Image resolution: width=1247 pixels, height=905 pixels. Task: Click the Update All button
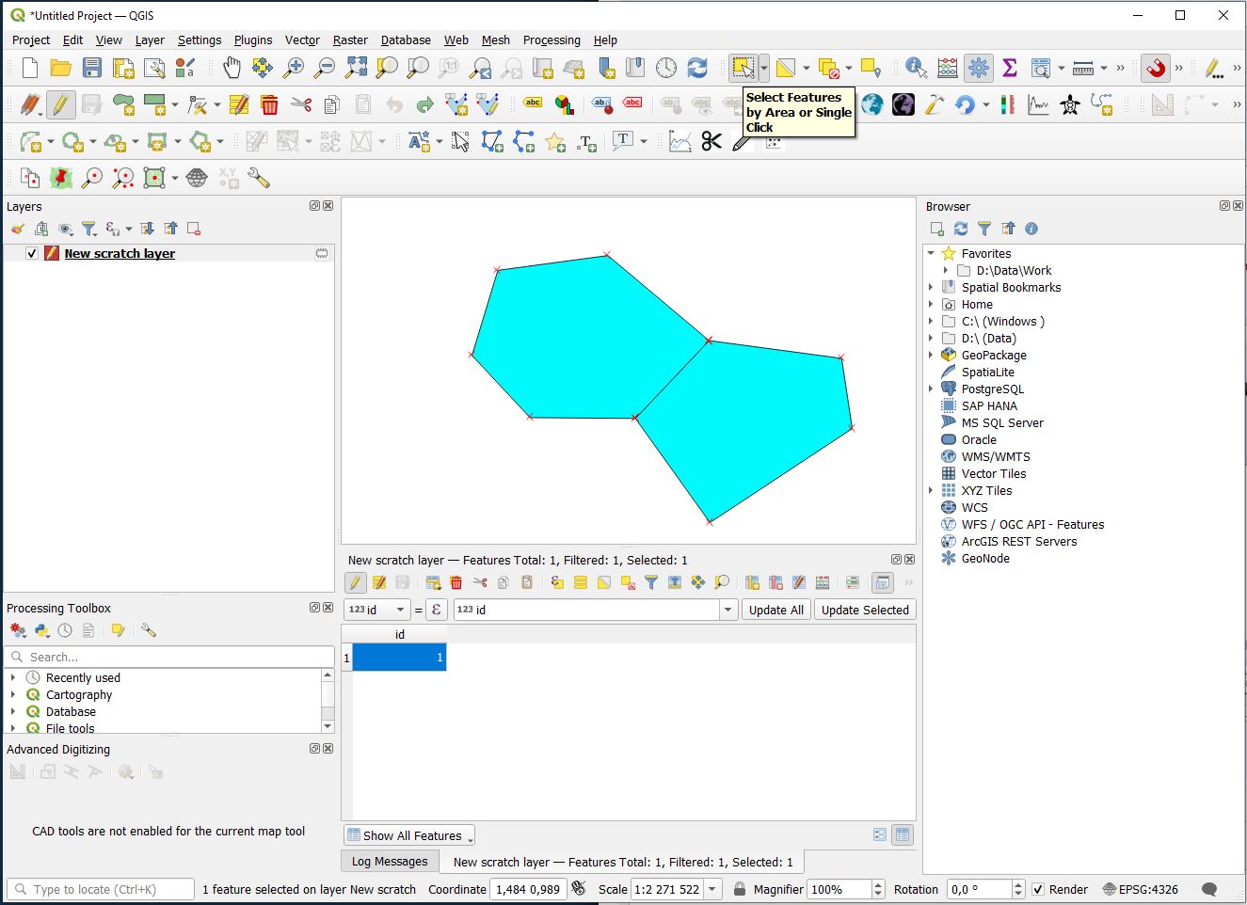click(x=775, y=610)
